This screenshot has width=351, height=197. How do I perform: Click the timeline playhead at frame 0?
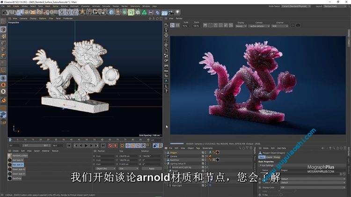point(10,140)
